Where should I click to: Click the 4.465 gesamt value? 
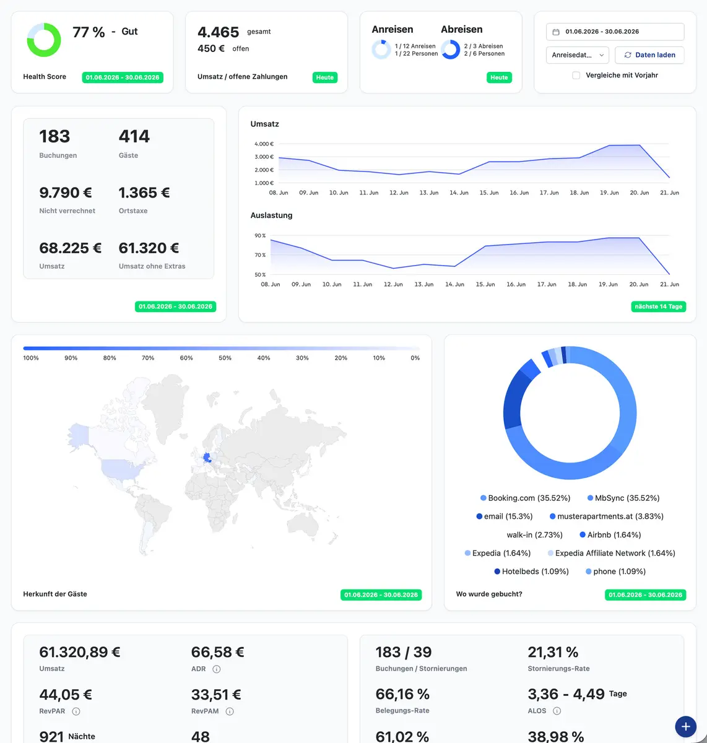click(218, 32)
